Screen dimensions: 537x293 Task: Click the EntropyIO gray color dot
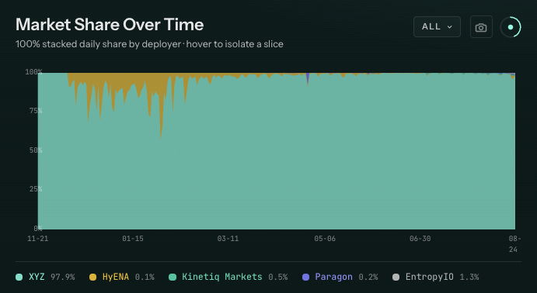396,277
